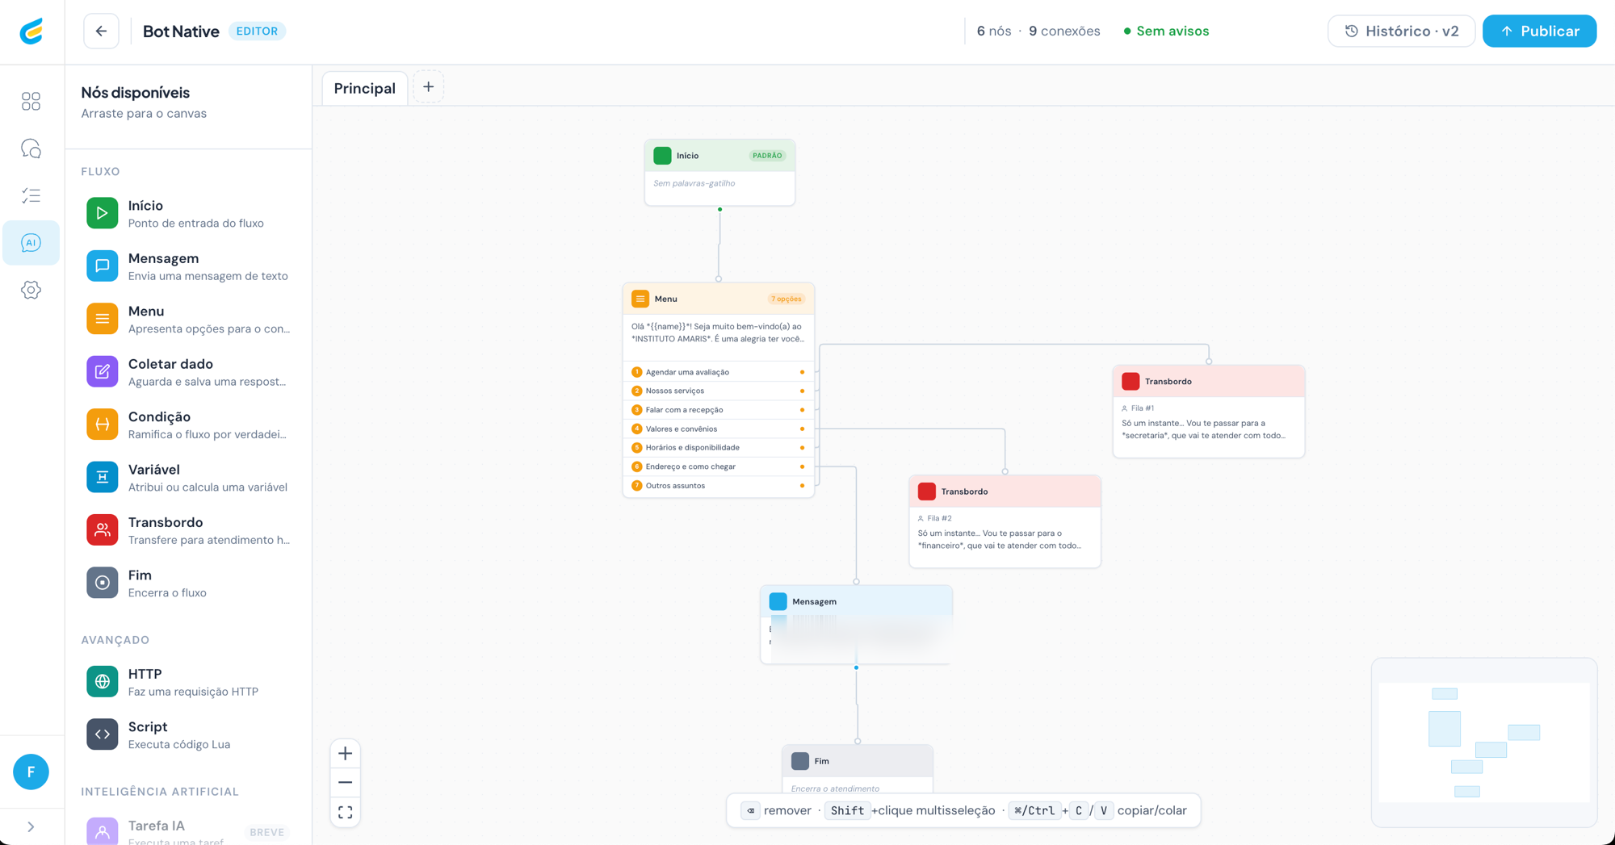This screenshot has height=845, width=1615.
Task: Click the minimap overview panel
Action: click(x=1484, y=743)
